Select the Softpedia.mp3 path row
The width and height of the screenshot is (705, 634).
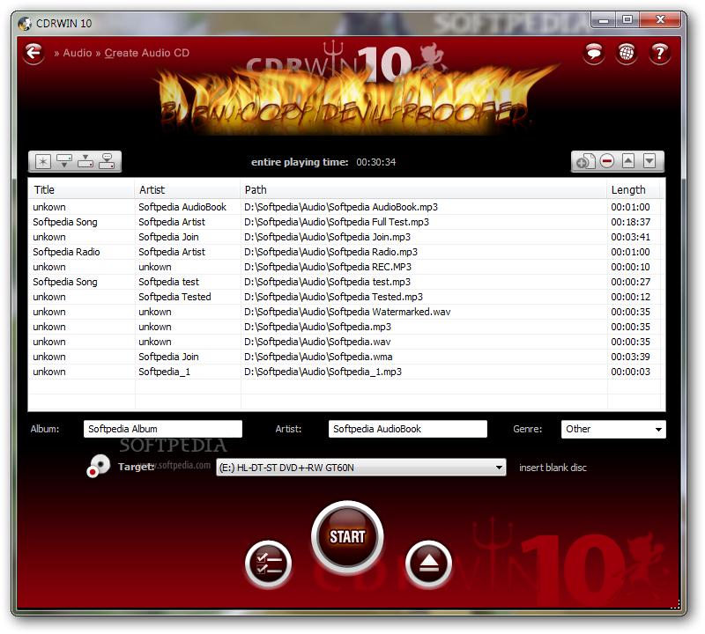pyautogui.click(x=346, y=327)
